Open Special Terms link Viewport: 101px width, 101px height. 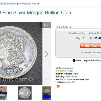[x=66, y=79]
